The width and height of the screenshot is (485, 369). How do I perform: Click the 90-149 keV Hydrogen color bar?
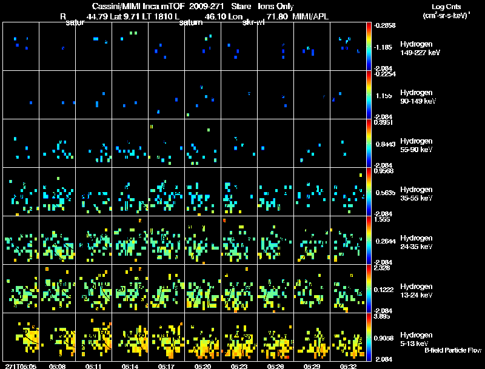(x=369, y=95)
